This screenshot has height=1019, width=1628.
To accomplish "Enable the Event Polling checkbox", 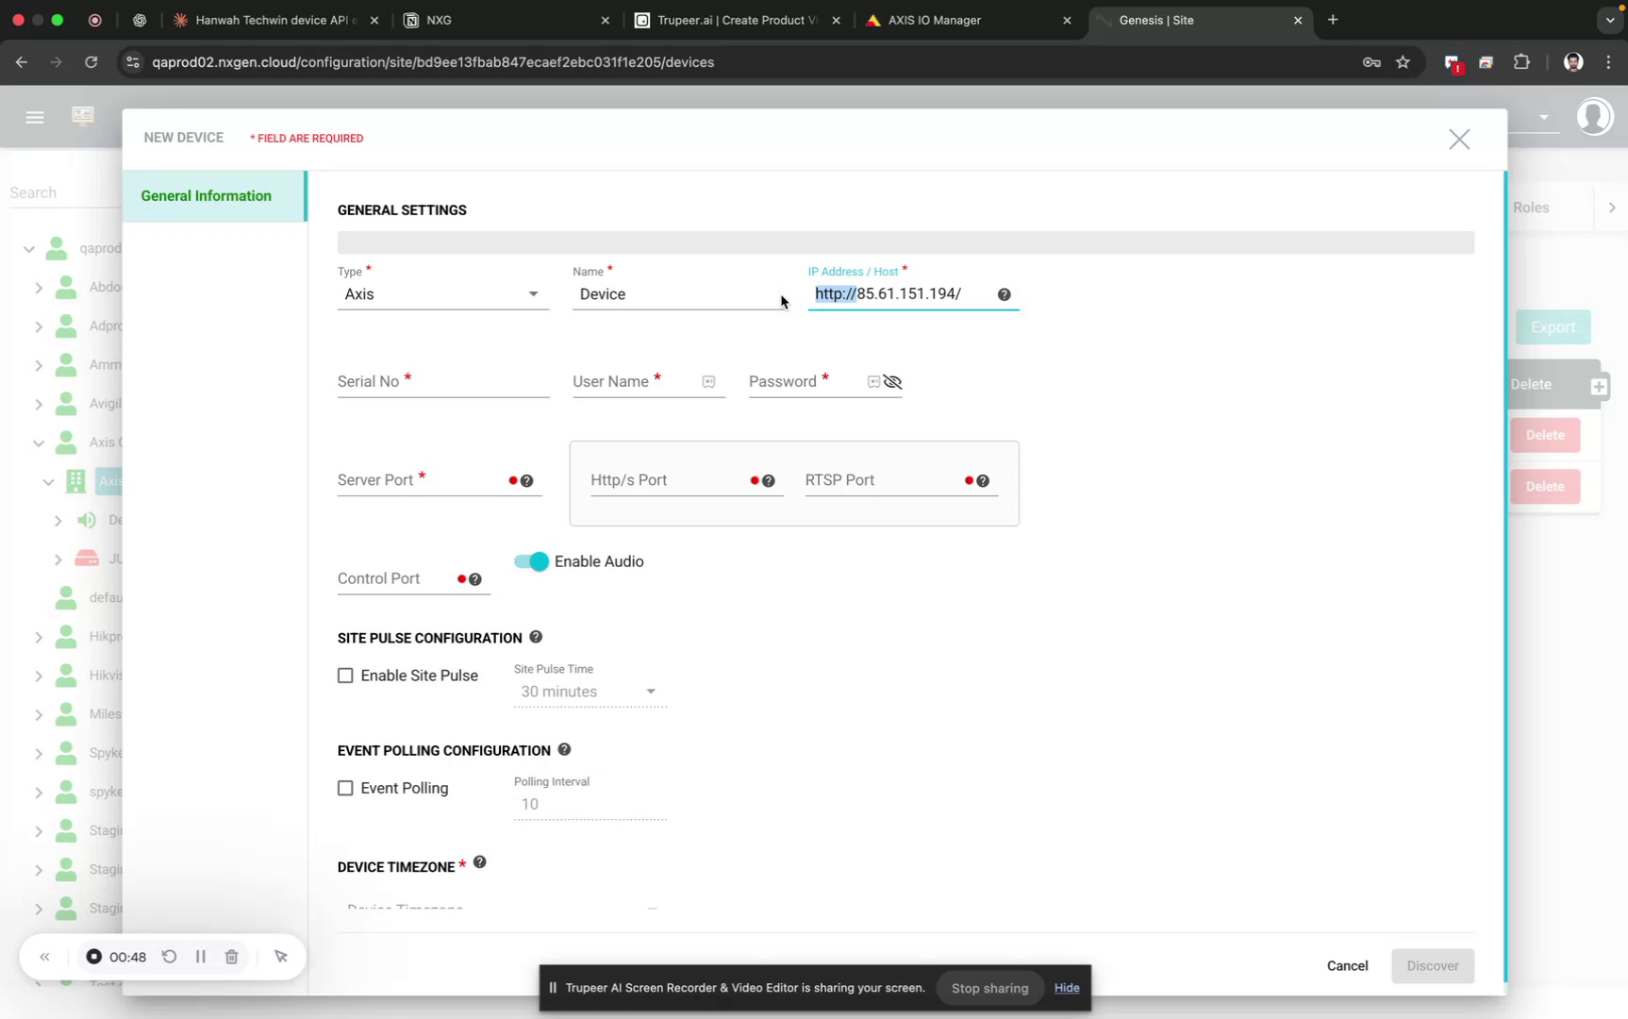I will click(x=345, y=788).
